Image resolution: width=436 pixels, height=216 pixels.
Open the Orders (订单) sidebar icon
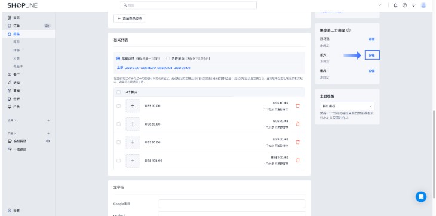tap(10, 26)
